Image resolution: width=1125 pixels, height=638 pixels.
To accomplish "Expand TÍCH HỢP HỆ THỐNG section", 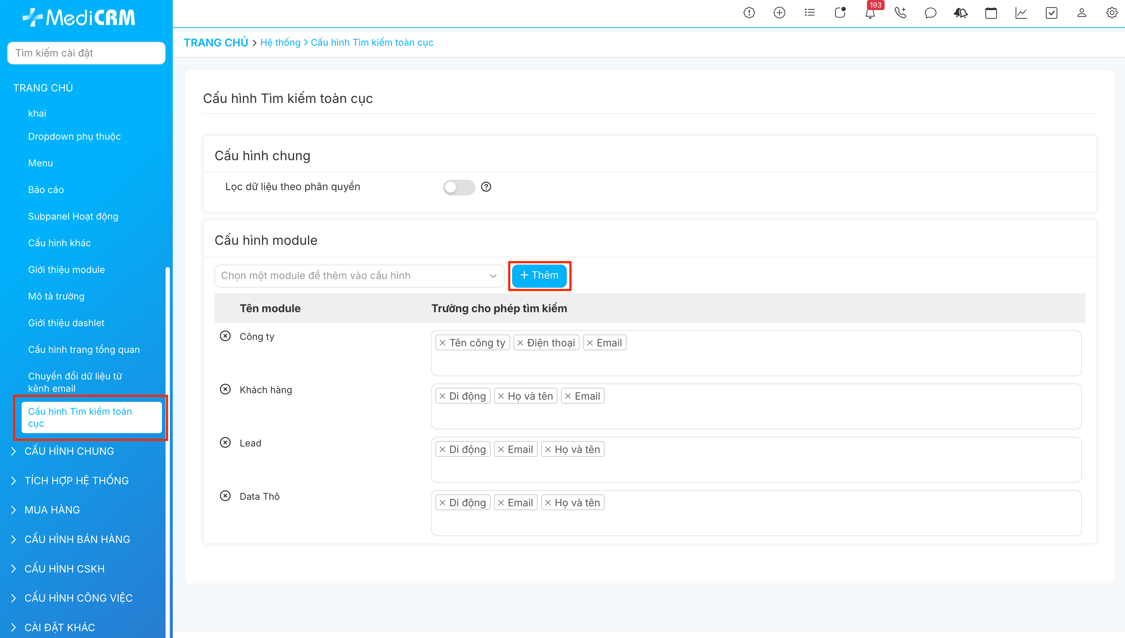I will (76, 480).
